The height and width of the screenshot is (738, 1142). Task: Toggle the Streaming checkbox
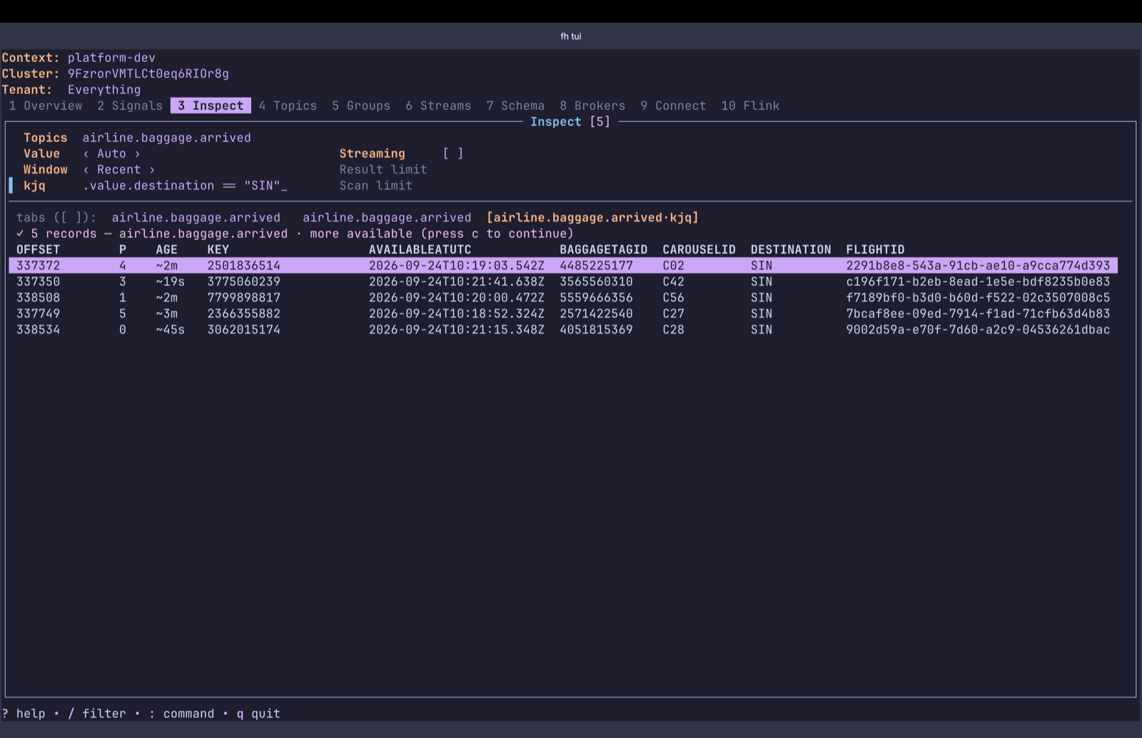click(453, 153)
